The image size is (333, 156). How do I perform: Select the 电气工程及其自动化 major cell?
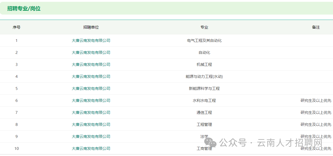pyautogui.click(x=204, y=40)
